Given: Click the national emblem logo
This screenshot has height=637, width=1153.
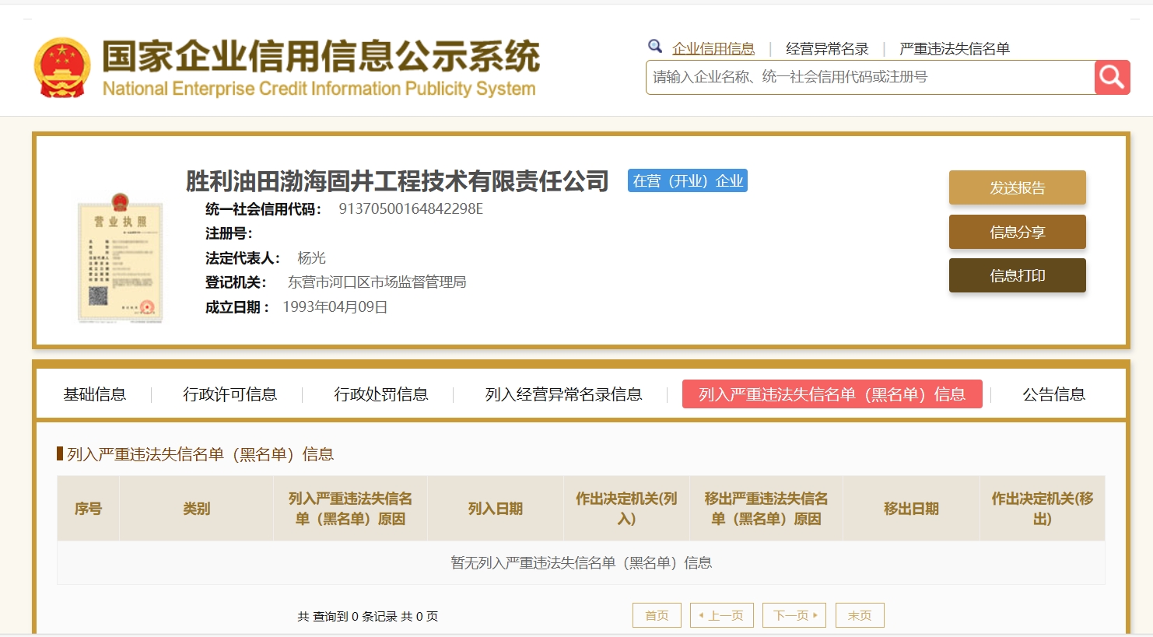Looking at the screenshot, I should click(62, 68).
